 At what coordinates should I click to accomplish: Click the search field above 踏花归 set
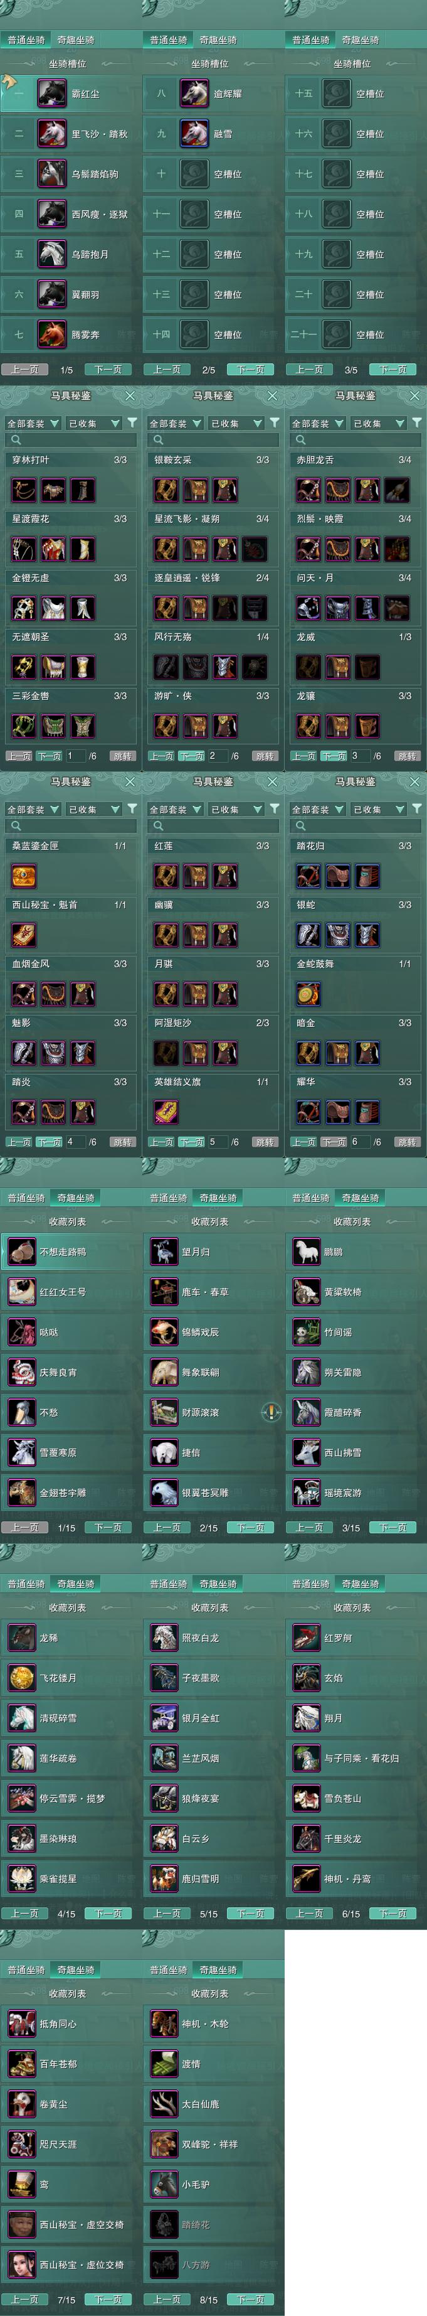354,825
